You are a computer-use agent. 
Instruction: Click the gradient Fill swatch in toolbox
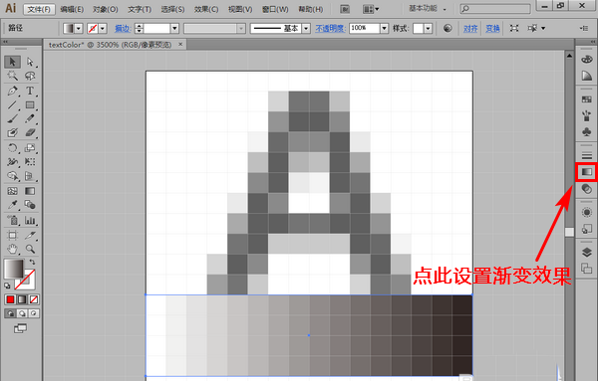[14, 269]
